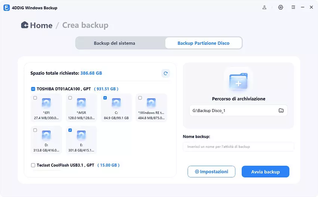
Task: Check the *:MSR partition checkbox
Action: coord(70,98)
